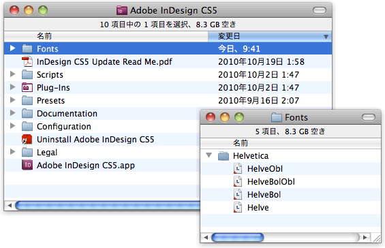The width and height of the screenshot is (385, 248).
Task: Zoom the Fonts window with the green button
Action: [x=239, y=117]
